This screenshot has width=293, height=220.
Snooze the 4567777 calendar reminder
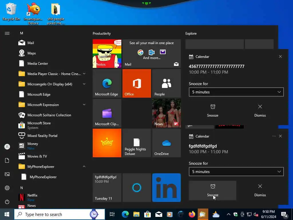pyautogui.click(x=213, y=111)
